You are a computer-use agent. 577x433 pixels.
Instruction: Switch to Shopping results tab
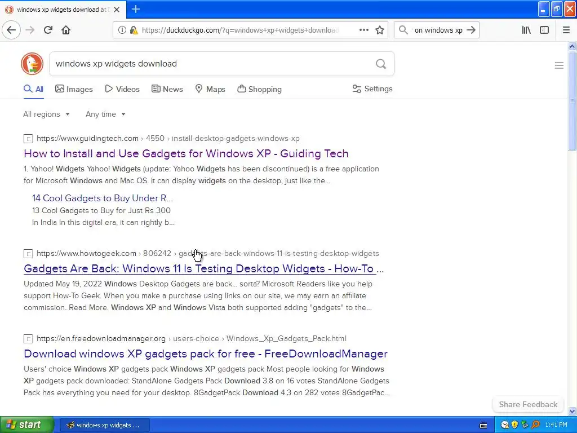(259, 89)
